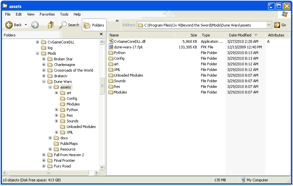The height and width of the screenshot is (186, 293).
Task: Sort by Attributes column header
Action: 277,35
